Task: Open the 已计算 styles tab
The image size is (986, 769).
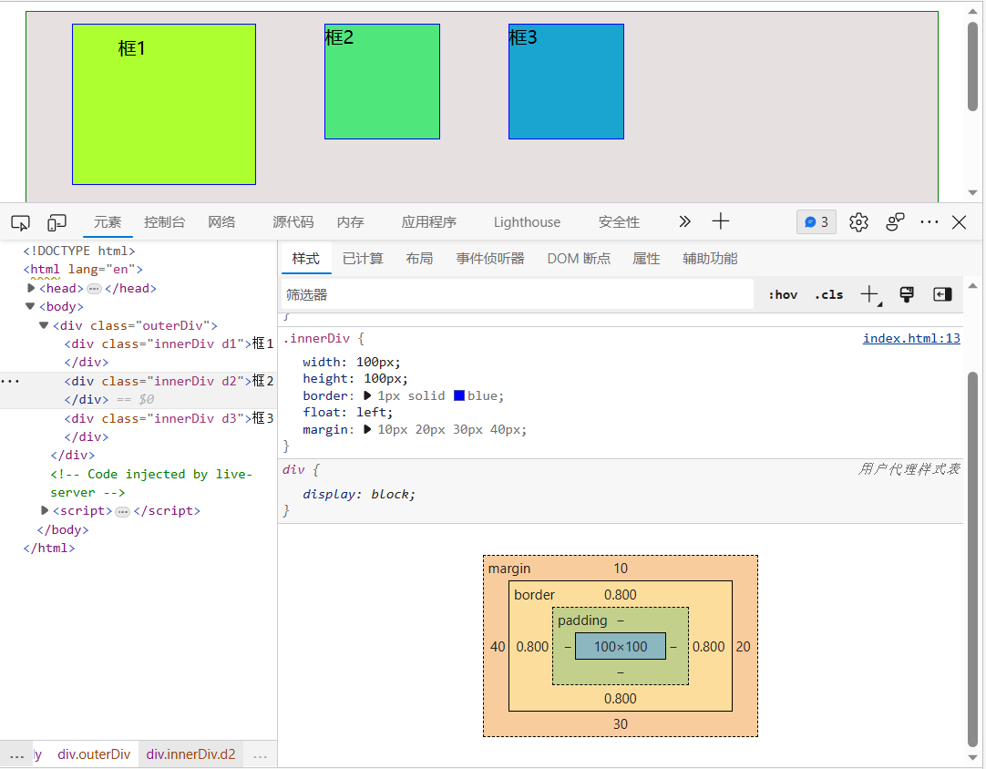Action: 363,259
